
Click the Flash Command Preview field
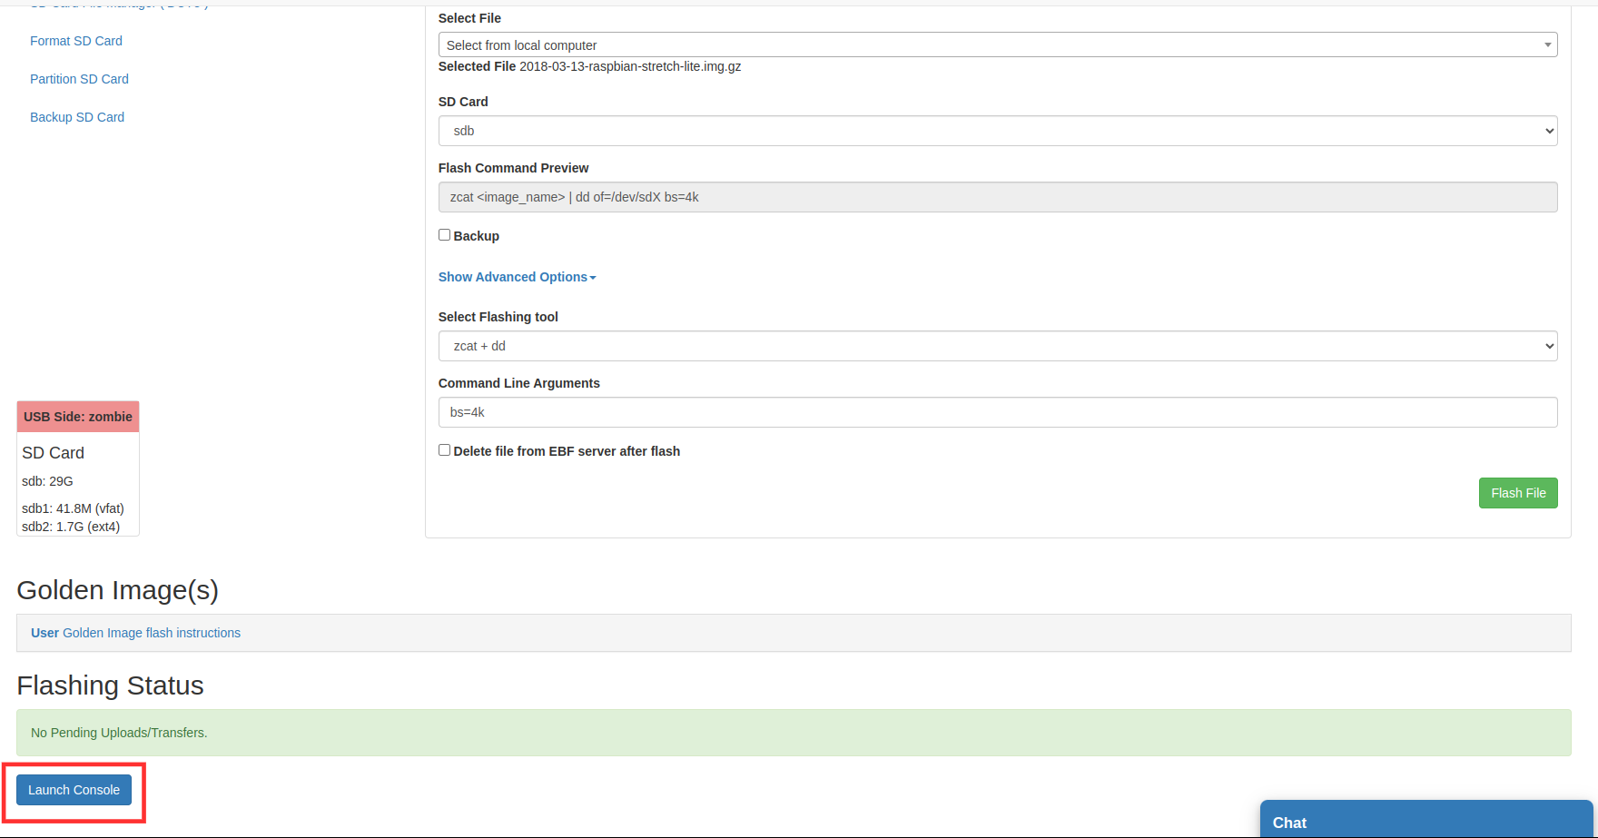[998, 197]
